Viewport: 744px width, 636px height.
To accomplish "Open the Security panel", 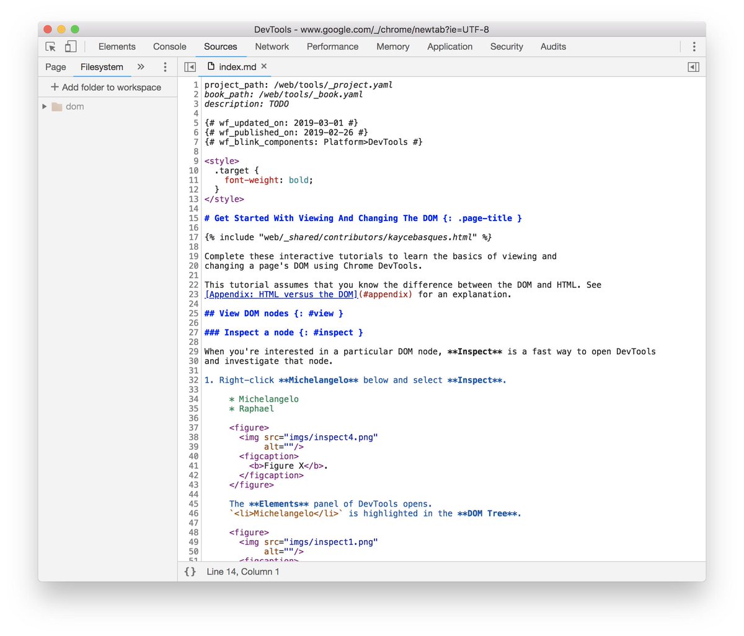I will tap(507, 46).
